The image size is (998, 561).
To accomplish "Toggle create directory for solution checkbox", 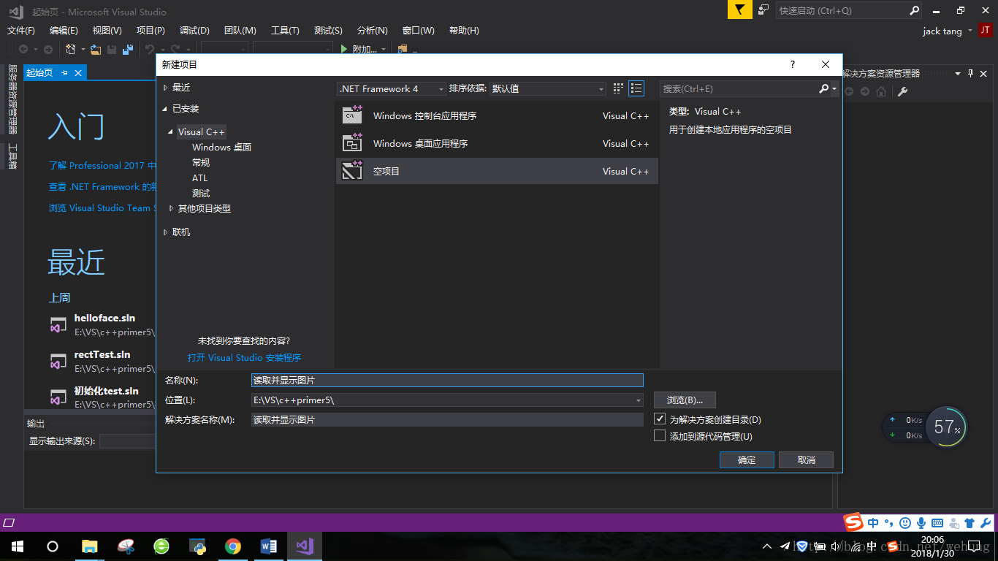I will pos(660,419).
